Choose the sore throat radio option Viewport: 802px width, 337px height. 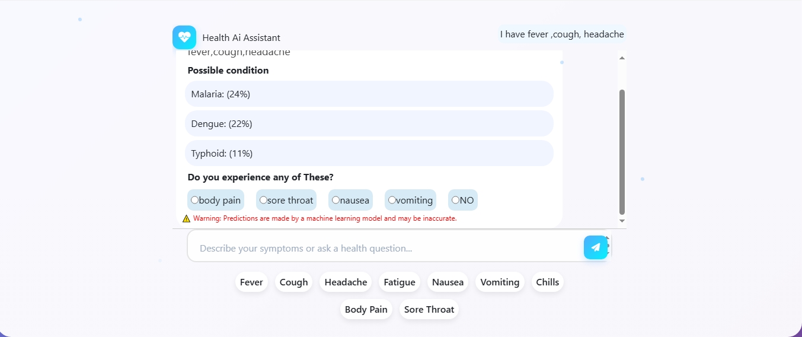pos(263,200)
